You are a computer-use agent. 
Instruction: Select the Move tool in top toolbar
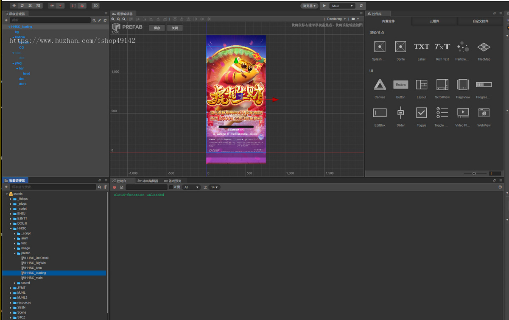[14, 6]
